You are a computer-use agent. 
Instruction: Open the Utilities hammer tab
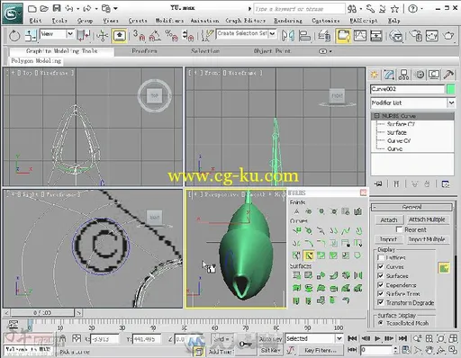[448, 75]
